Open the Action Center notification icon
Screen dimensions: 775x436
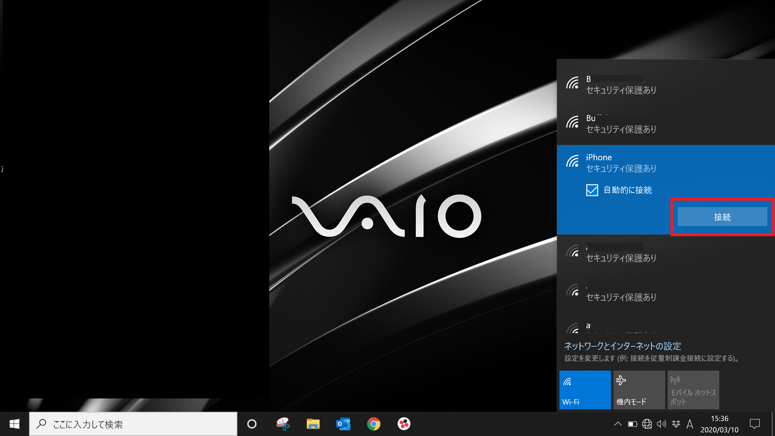tap(754, 424)
